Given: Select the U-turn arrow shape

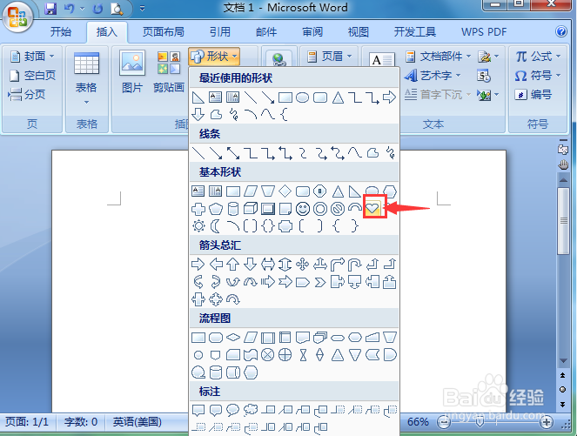Looking at the screenshot, I should 355,265.
